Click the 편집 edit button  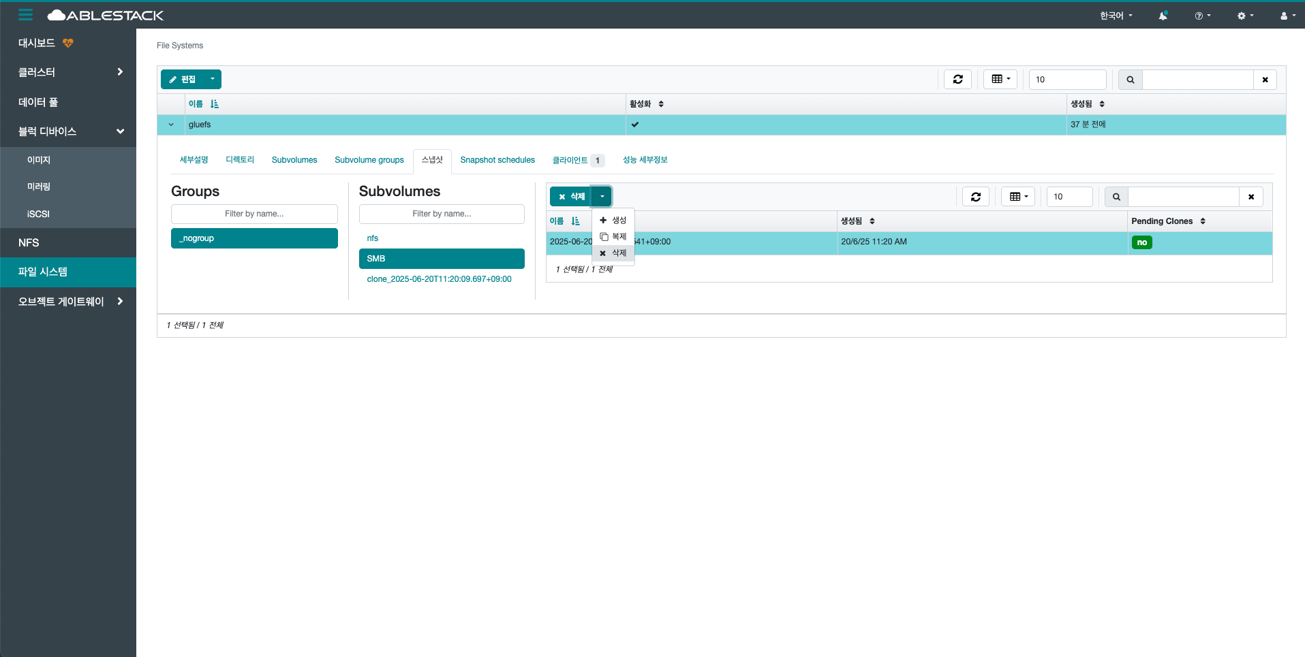[x=182, y=80]
